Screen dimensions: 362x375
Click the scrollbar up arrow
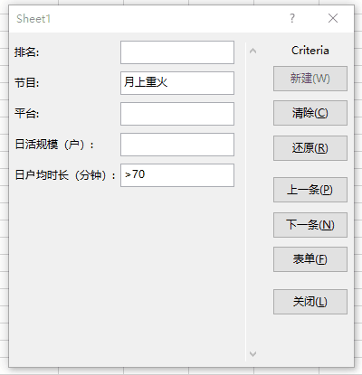point(252,51)
